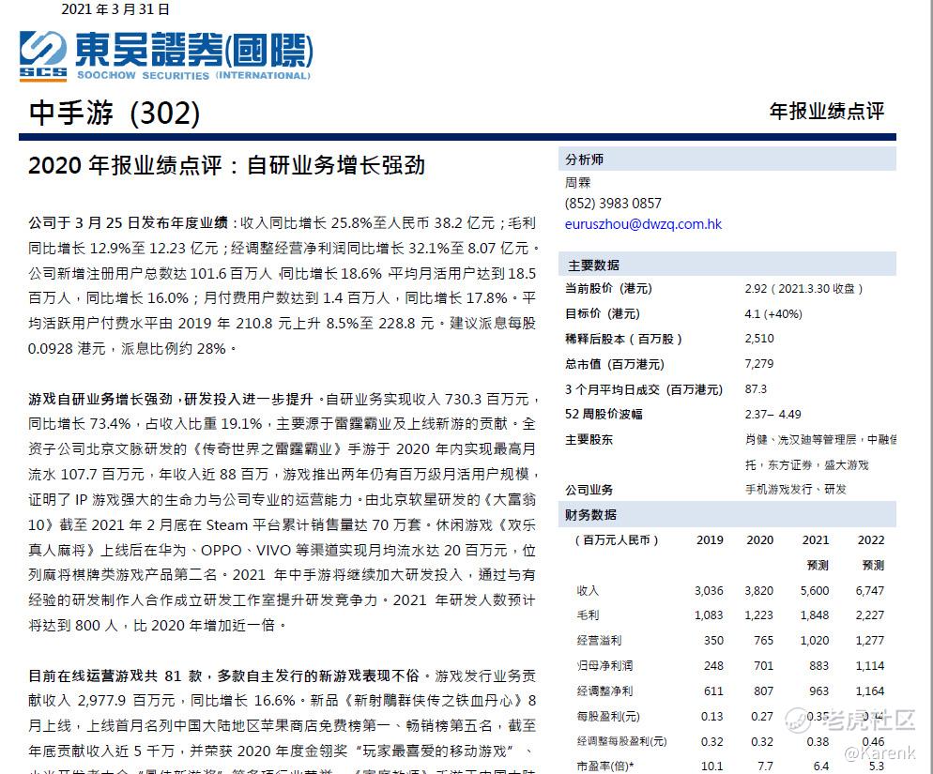Click the 2021 column header
This screenshot has height=774, width=933.
815,540
